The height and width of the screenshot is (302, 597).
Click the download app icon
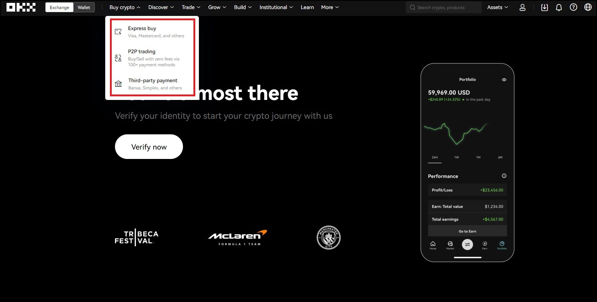544,7
